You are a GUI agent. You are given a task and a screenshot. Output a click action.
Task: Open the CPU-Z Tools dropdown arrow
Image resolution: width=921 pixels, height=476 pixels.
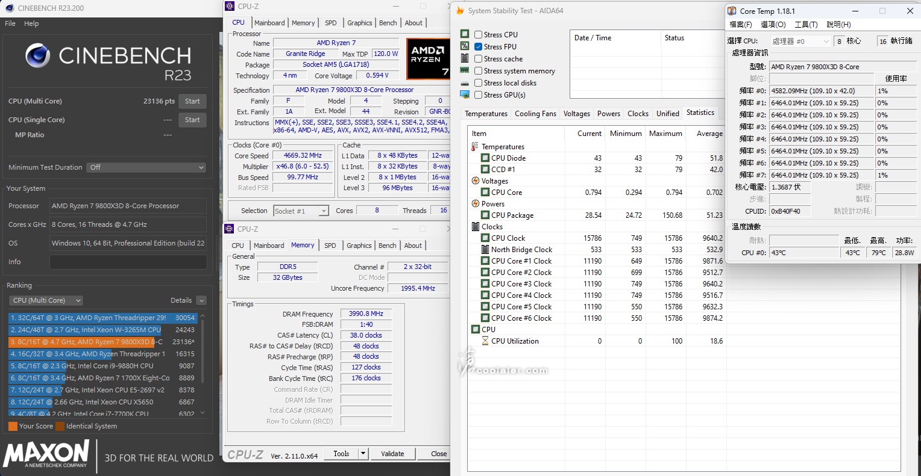(363, 454)
